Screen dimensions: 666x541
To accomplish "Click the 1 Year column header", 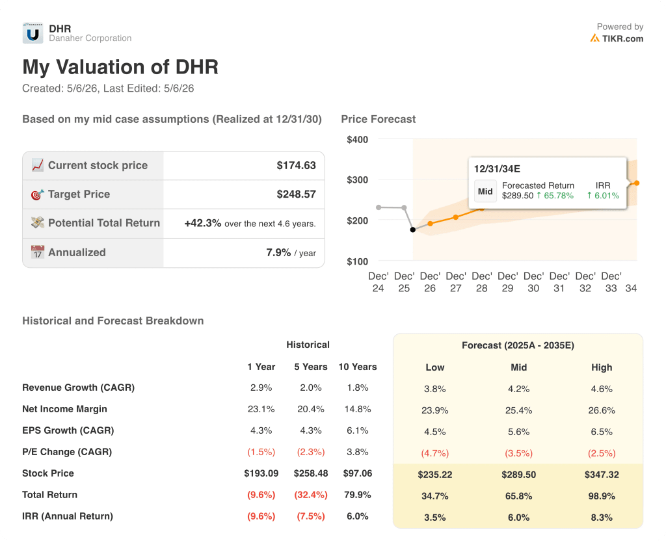I will click(261, 367).
